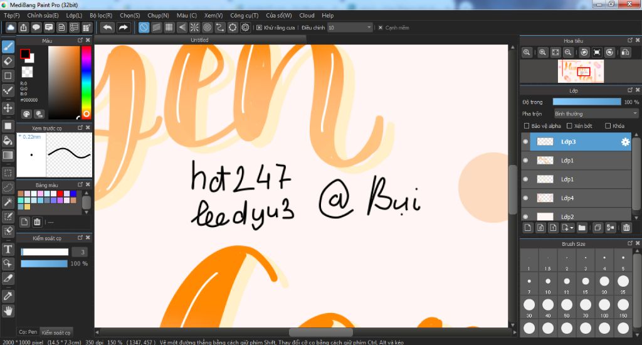
Task: Turn snap off icon in toolbar
Action: coord(144,28)
